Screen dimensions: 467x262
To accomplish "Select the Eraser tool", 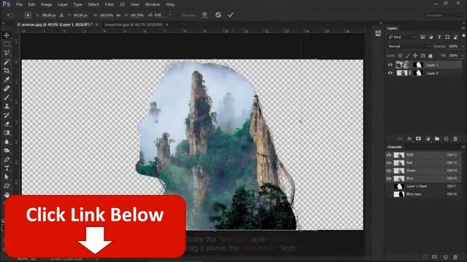I will coord(7,124).
